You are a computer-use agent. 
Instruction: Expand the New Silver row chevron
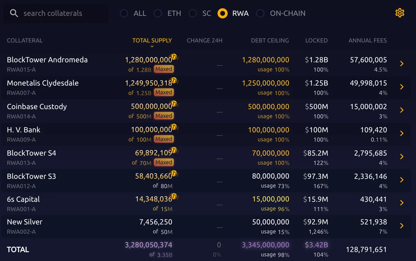point(402,226)
